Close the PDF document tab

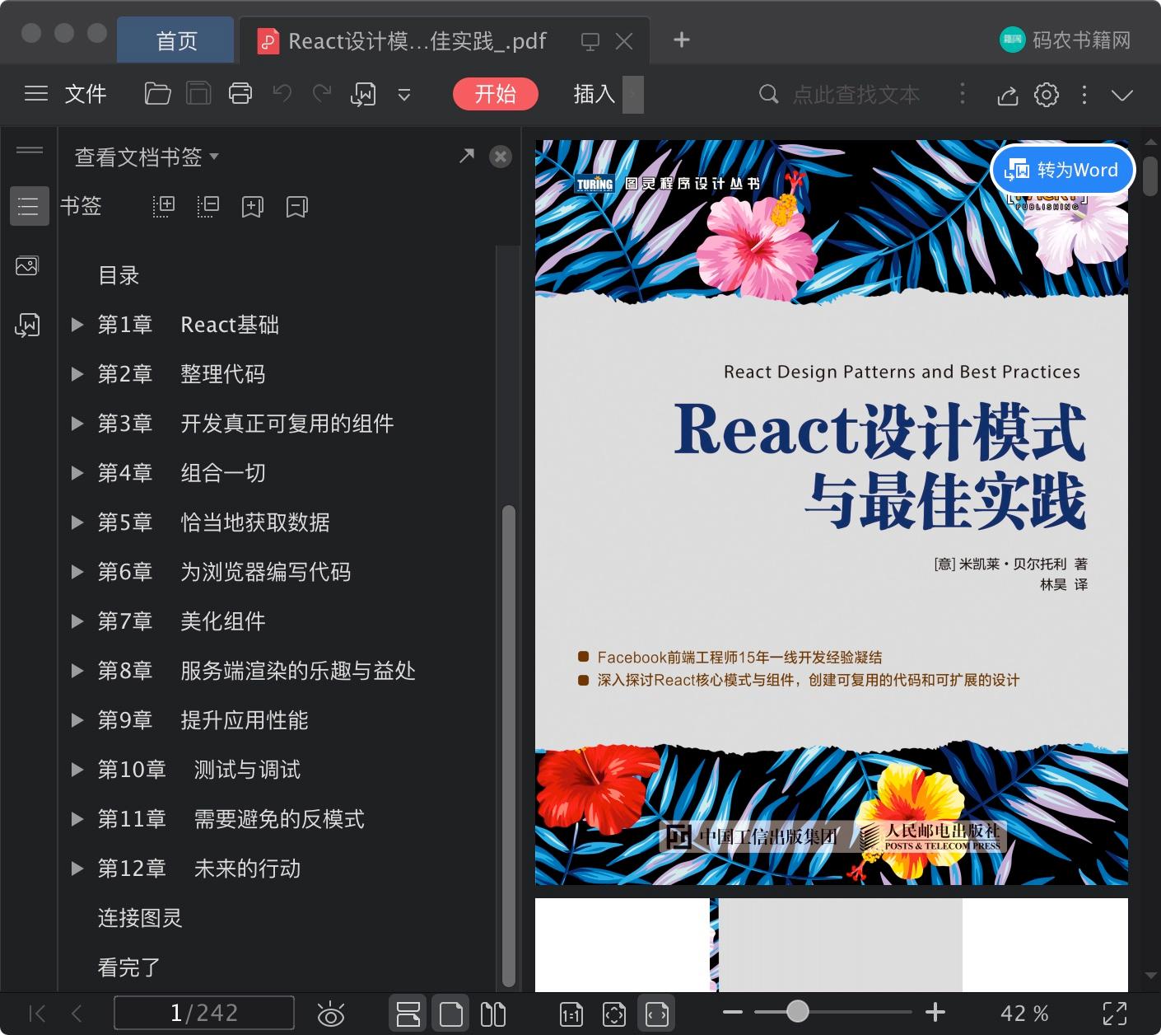coord(624,41)
